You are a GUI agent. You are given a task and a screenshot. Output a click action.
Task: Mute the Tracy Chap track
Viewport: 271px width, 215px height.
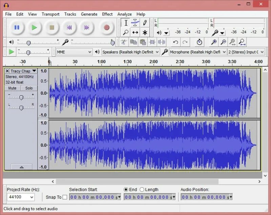pyautogui.click(x=12, y=88)
